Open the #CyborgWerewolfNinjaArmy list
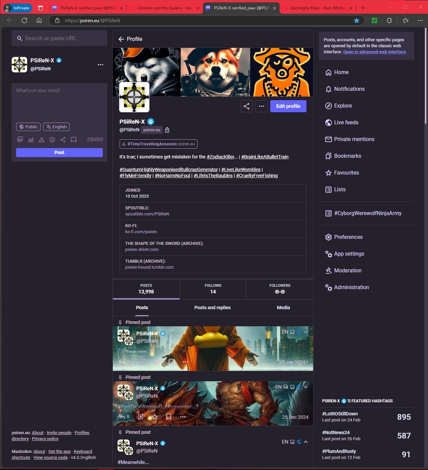This screenshot has width=428, height=470. 363,213
